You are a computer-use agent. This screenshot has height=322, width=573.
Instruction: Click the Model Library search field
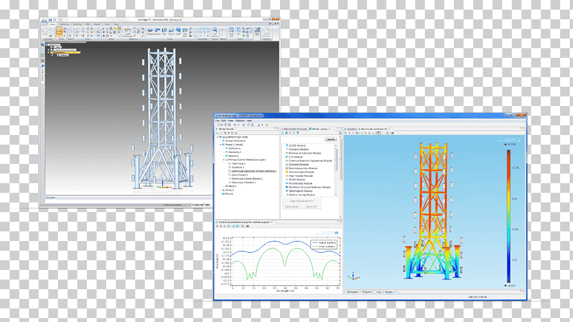click(x=303, y=139)
